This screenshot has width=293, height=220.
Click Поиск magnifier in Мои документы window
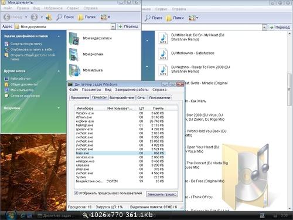65,17
